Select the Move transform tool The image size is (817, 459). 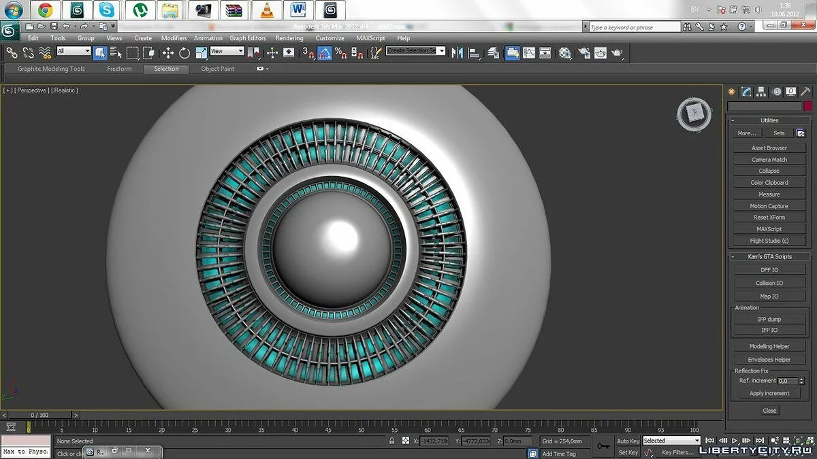click(168, 52)
